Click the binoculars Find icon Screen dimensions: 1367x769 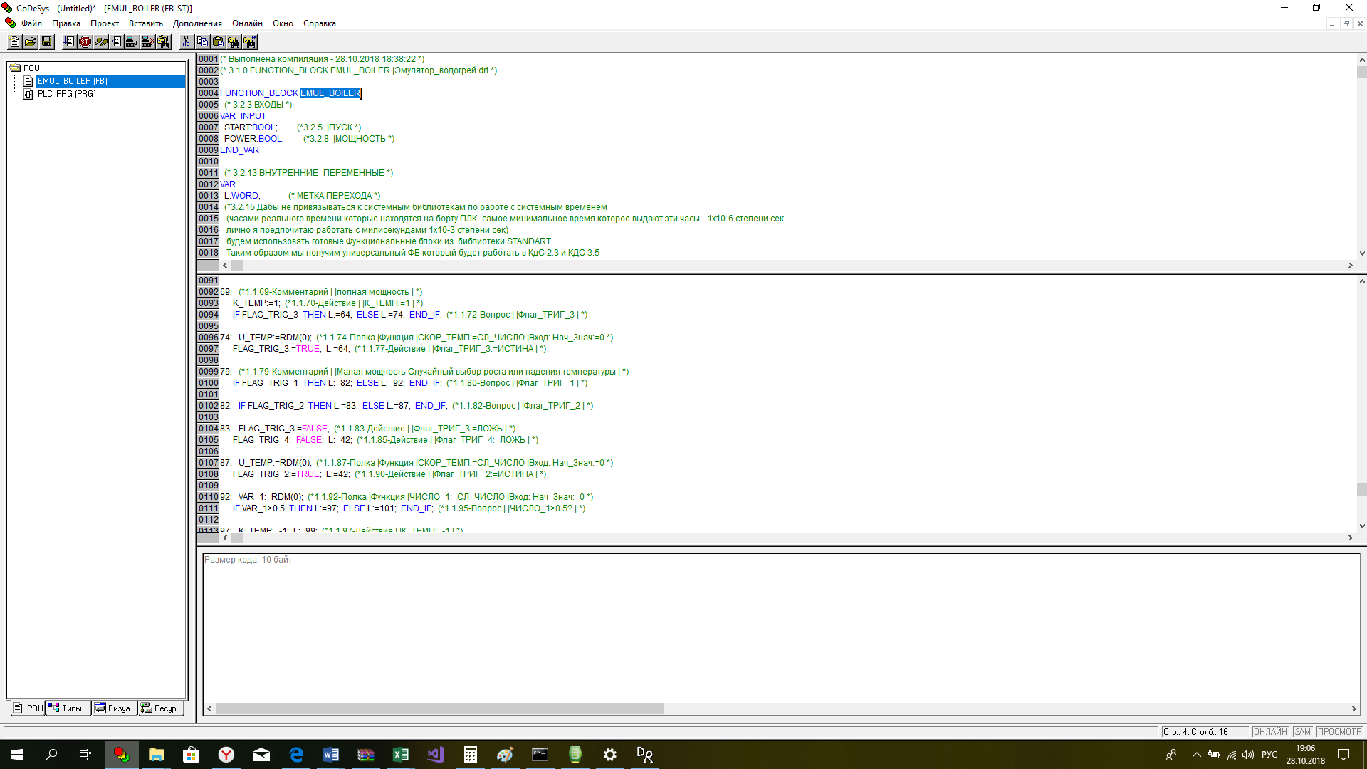point(234,42)
